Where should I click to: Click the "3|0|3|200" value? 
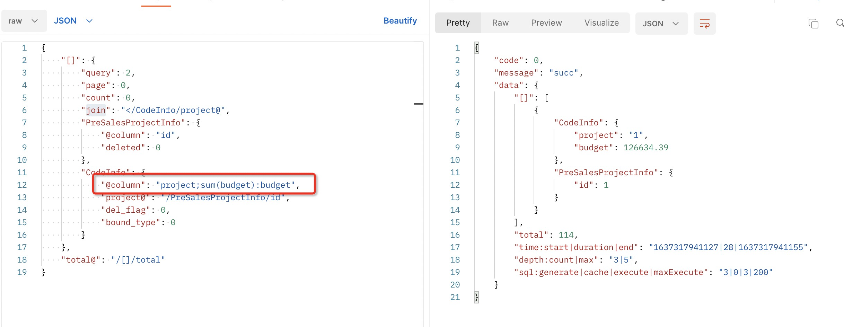click(x=746, y=272)
